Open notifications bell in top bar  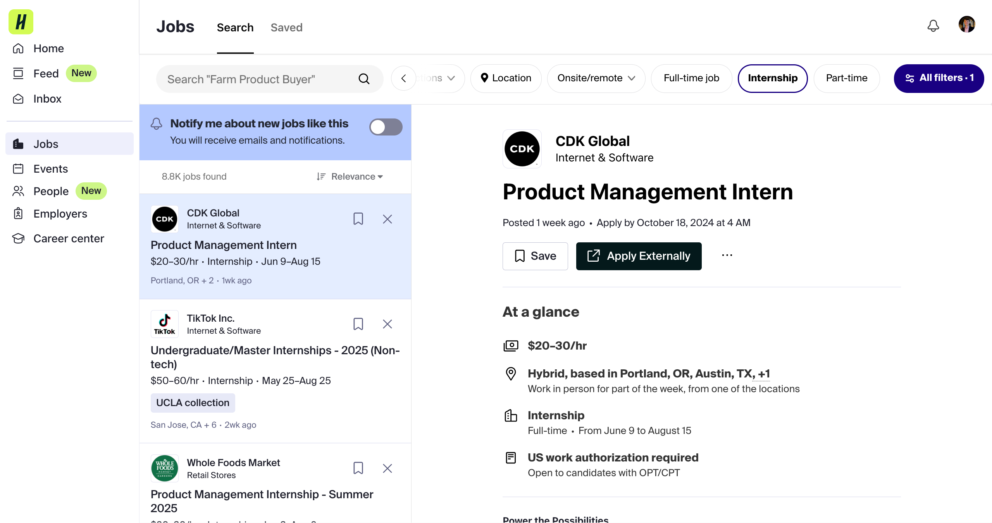933,26
